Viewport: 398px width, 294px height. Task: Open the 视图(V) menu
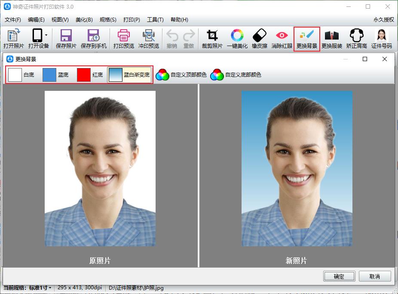[60, 19]
